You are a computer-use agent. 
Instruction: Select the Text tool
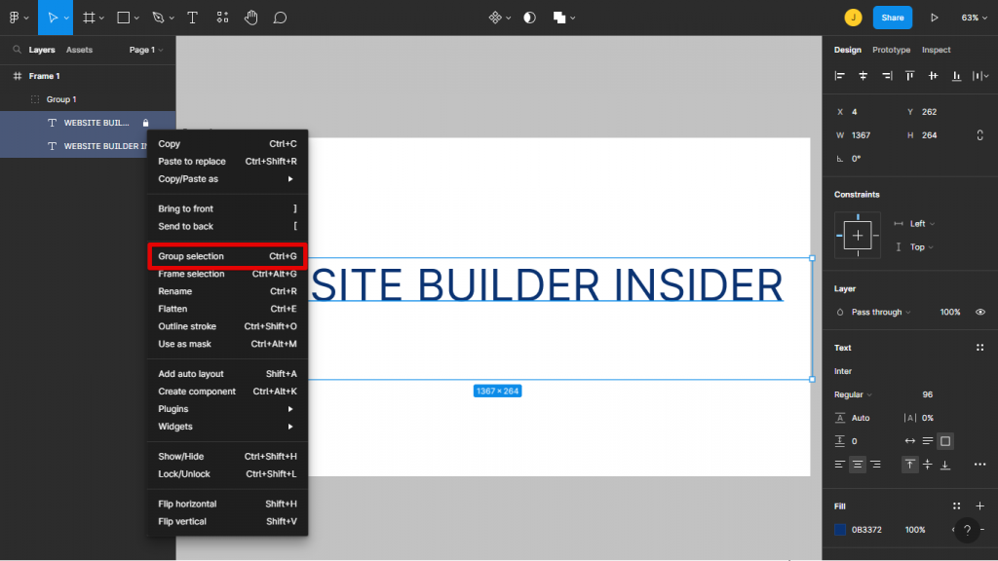(190, 17)
